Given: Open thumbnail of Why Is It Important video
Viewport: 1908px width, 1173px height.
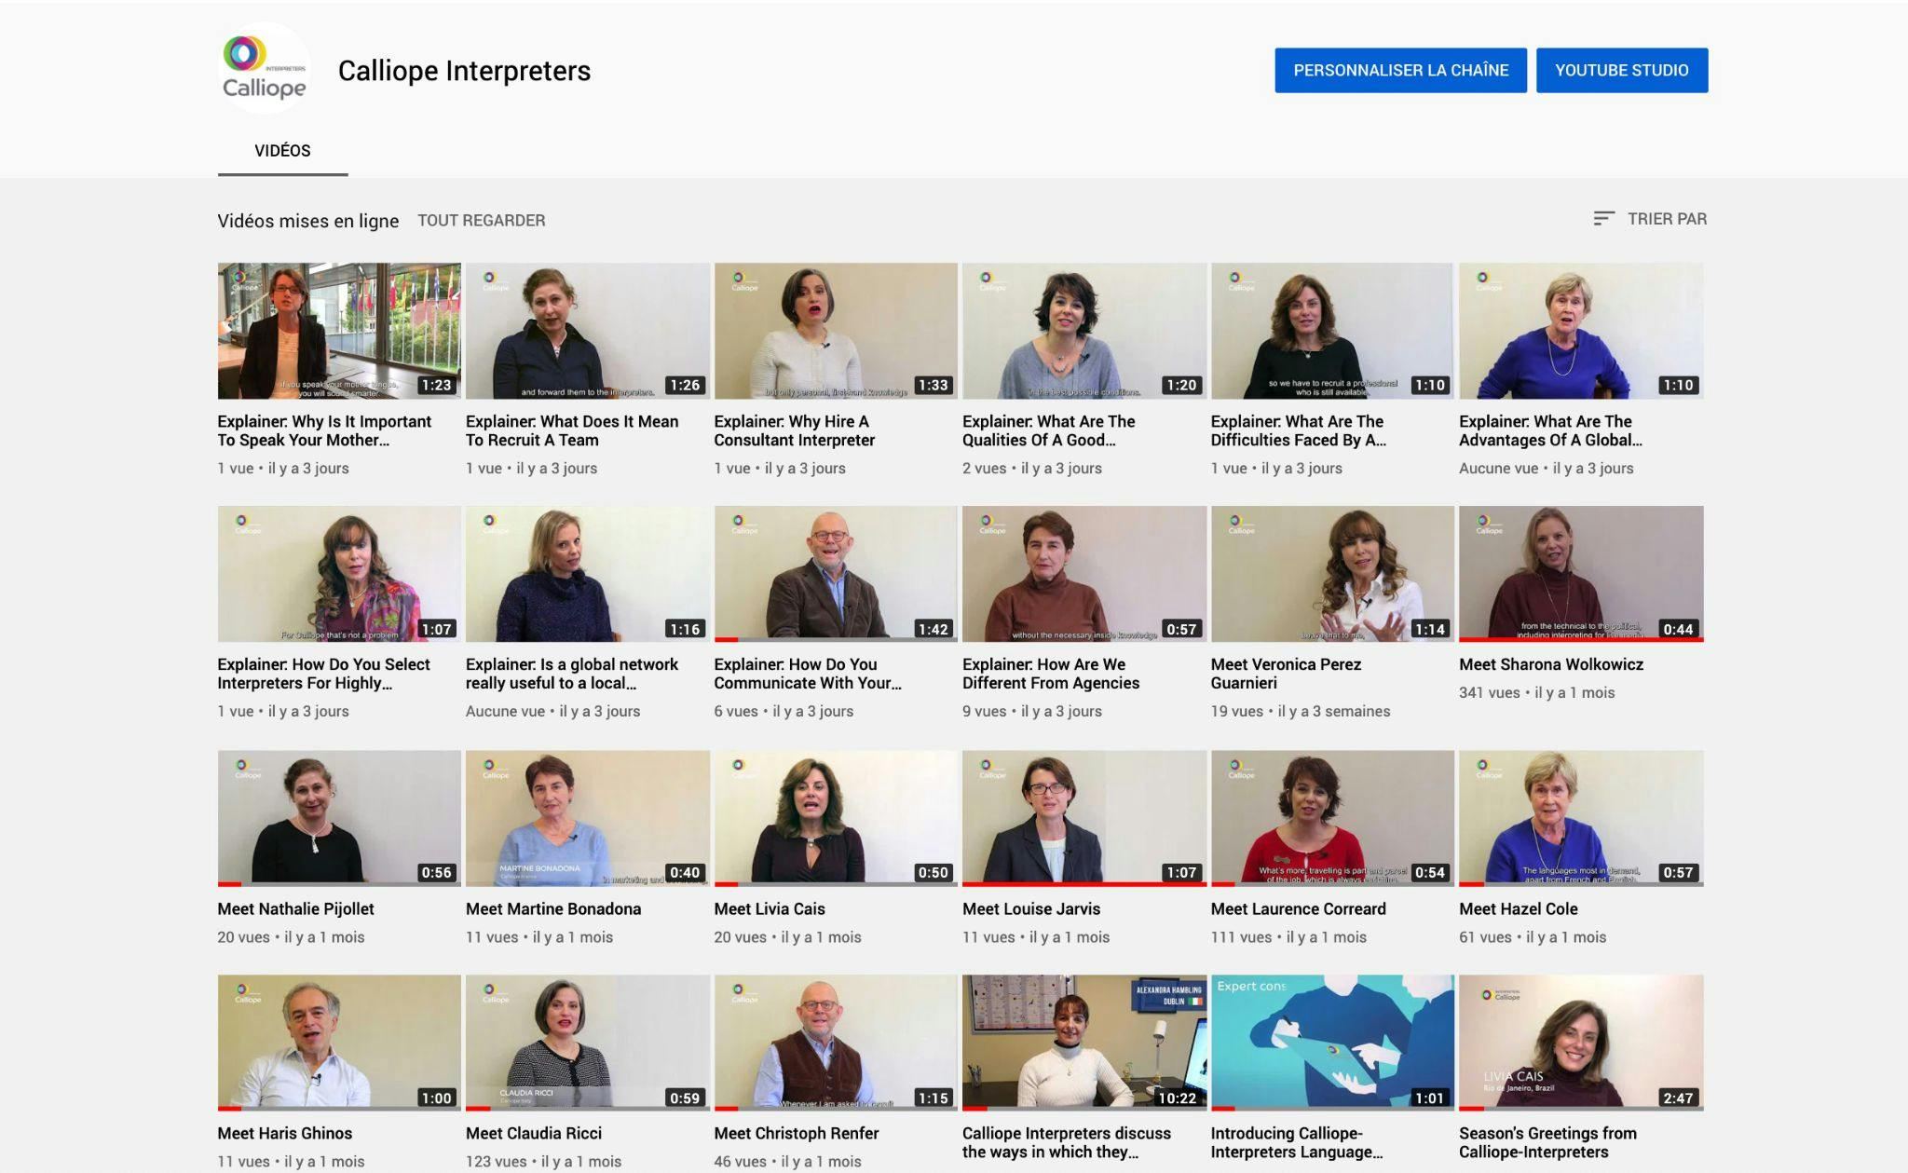Looking at the screenshot, I should [x=339, y=331].
